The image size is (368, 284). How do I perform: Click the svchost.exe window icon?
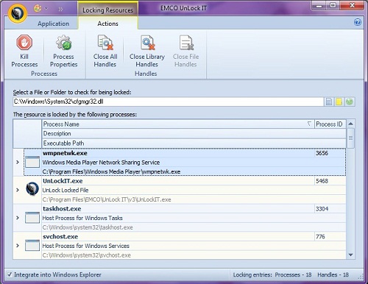[x=32, y=245]
